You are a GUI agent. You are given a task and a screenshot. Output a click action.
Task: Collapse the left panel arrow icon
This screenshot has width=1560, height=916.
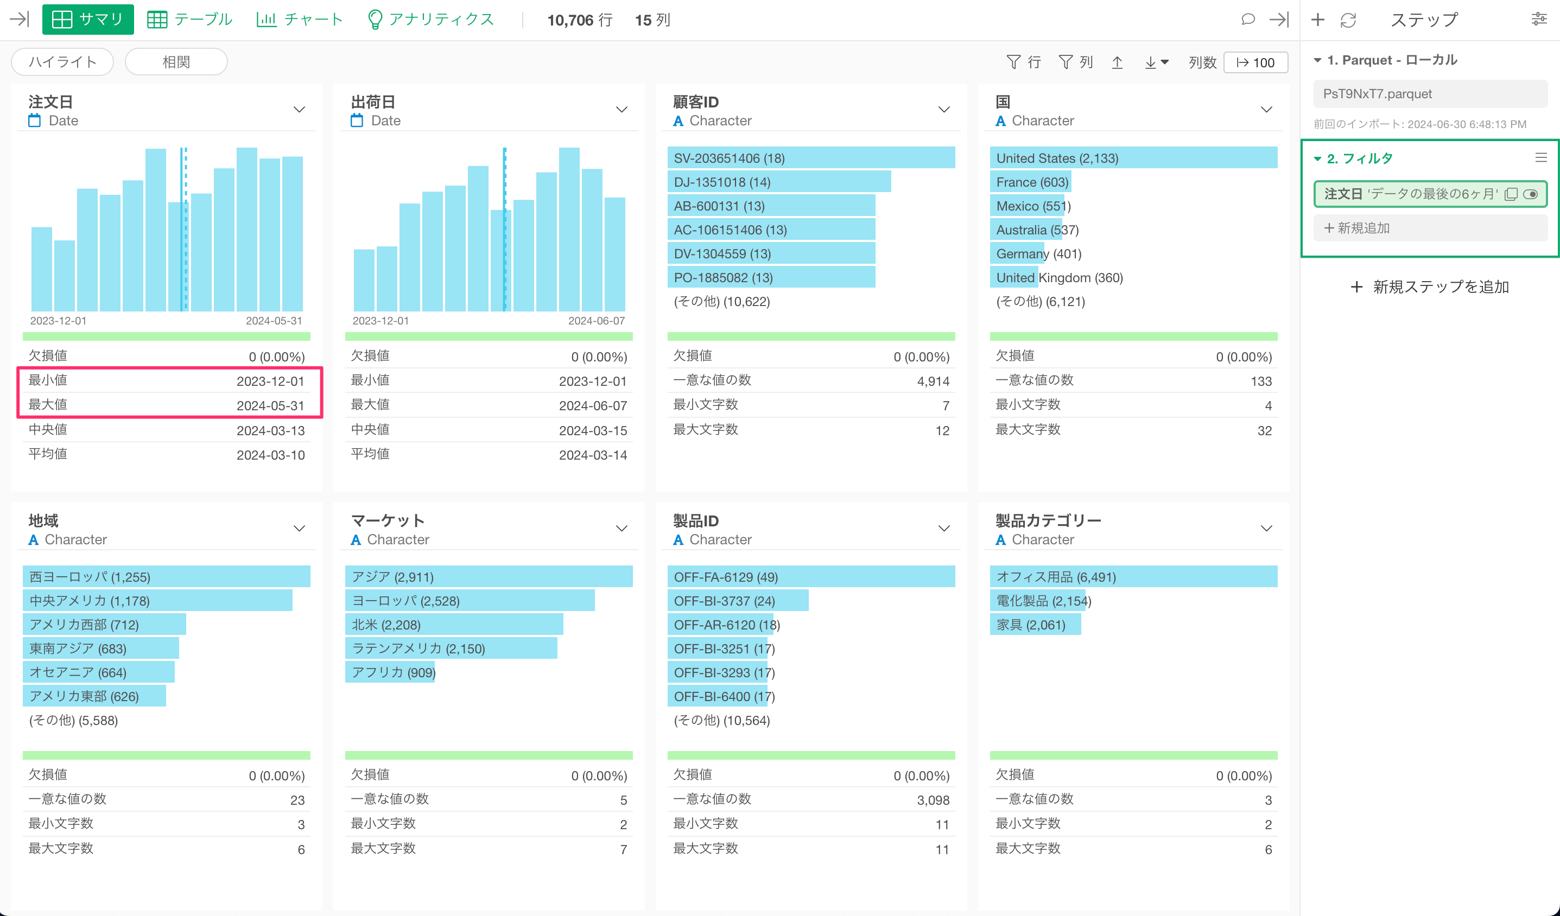(x=20, y=19)
